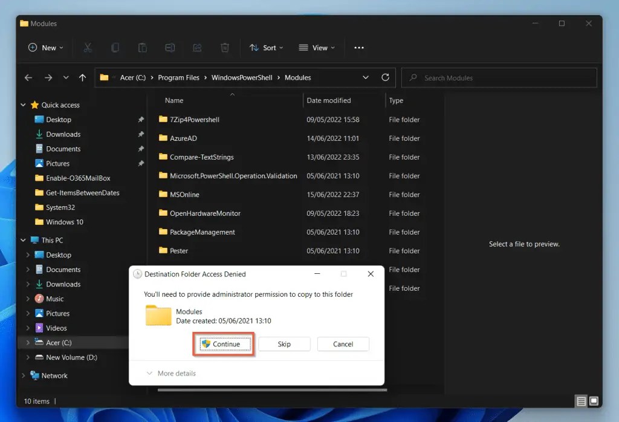Viewport: 619px width, 422px height.
Task: Click inside the Search Modules box
Action: coord(498,77)
